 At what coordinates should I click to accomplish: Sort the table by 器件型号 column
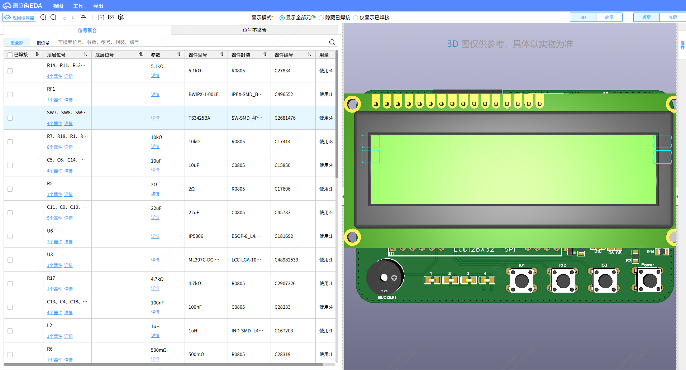(221, 54)
